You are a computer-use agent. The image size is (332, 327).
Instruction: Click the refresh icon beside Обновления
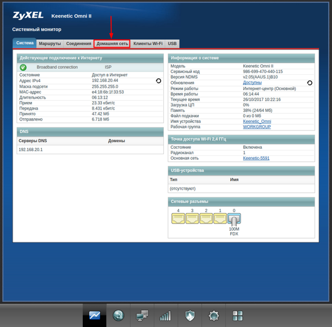click(x=310, y=83)
